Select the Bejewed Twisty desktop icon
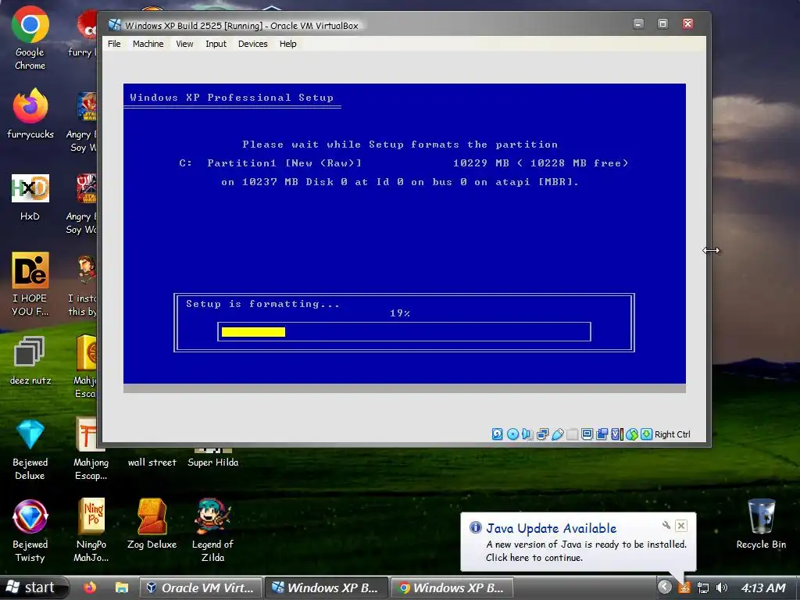 tap(30, 531)
